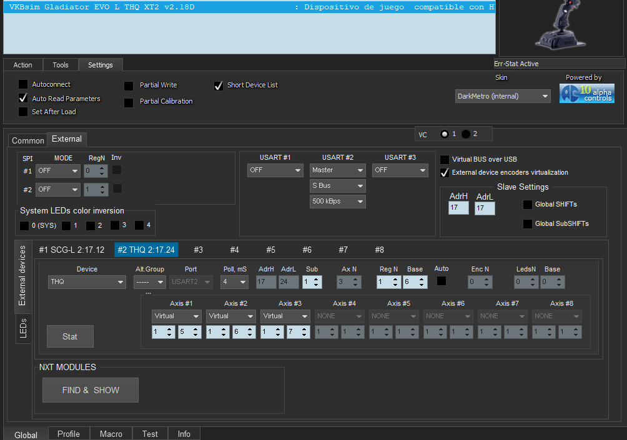Screen dimensions: 627x440
Task: Click Axis #1 second stepper showing 5
Action: [x=190, y=331]
